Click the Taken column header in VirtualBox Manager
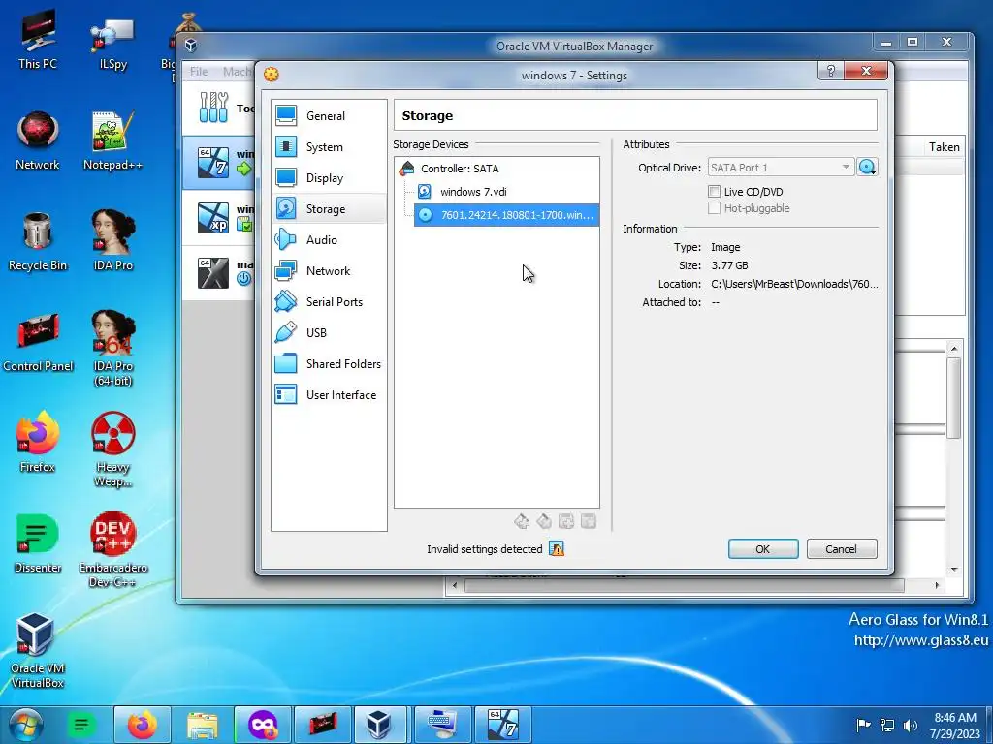 pyautogui.click(x=944, y=147)
